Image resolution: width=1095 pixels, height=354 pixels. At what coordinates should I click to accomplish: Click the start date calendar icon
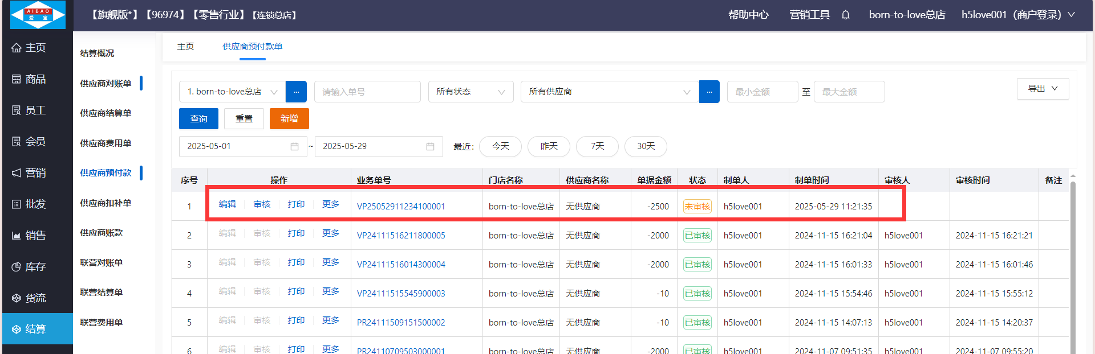pos(294,146)
